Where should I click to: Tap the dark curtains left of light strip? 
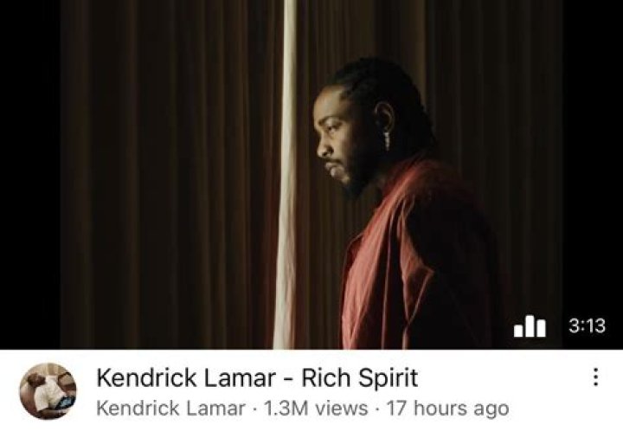coord(169,175)
